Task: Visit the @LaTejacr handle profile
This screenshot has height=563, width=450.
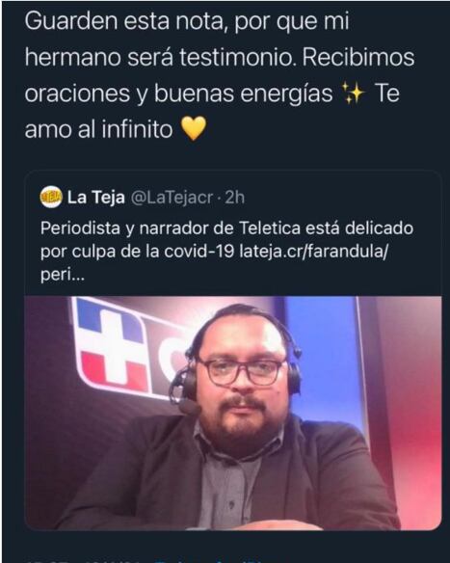Action: 172,198
